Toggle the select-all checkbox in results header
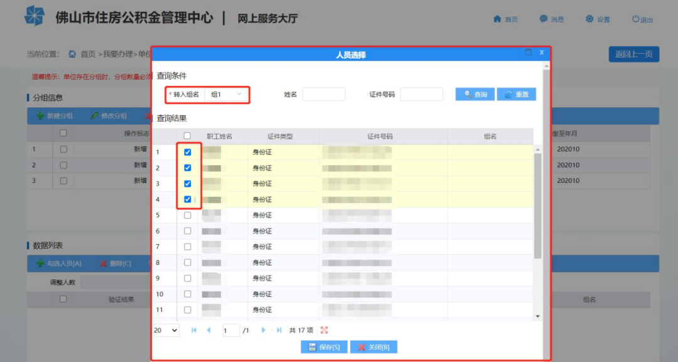The height and width of the screenshot is (362, 678). pyautogui.click(x=187, y=136)
